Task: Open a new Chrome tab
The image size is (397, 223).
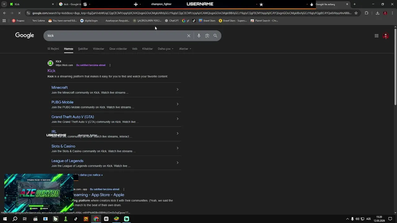Action: (x=355, y=4)
